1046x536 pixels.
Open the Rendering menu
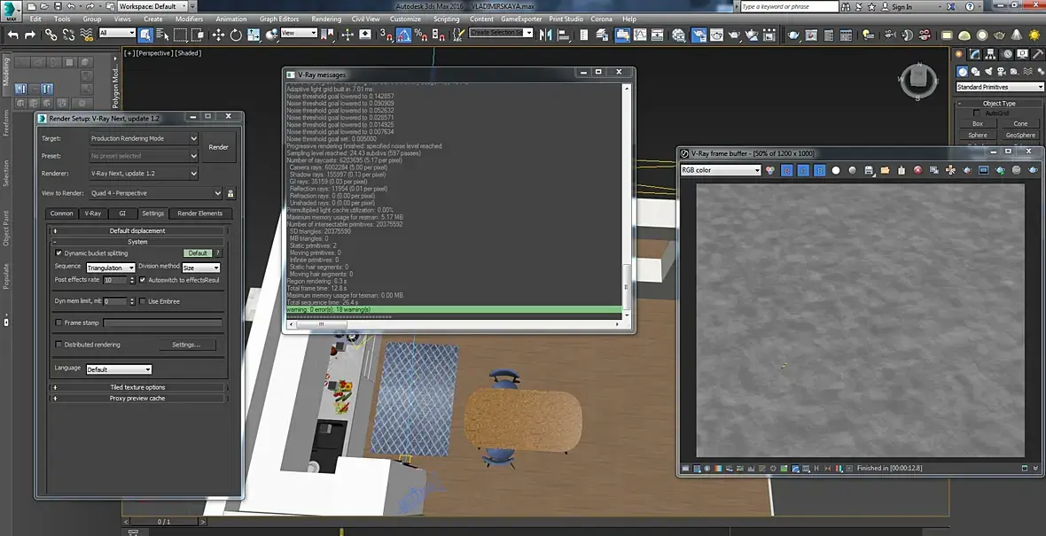click(x=326, y=19)
